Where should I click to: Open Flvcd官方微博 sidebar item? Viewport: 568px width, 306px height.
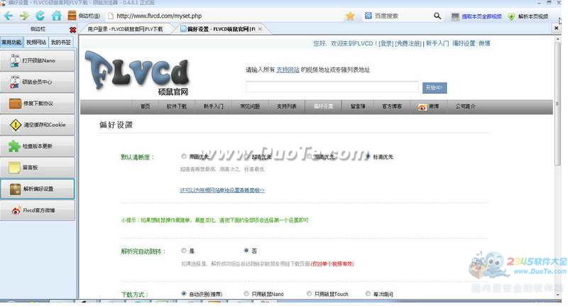tap(38, 210)
